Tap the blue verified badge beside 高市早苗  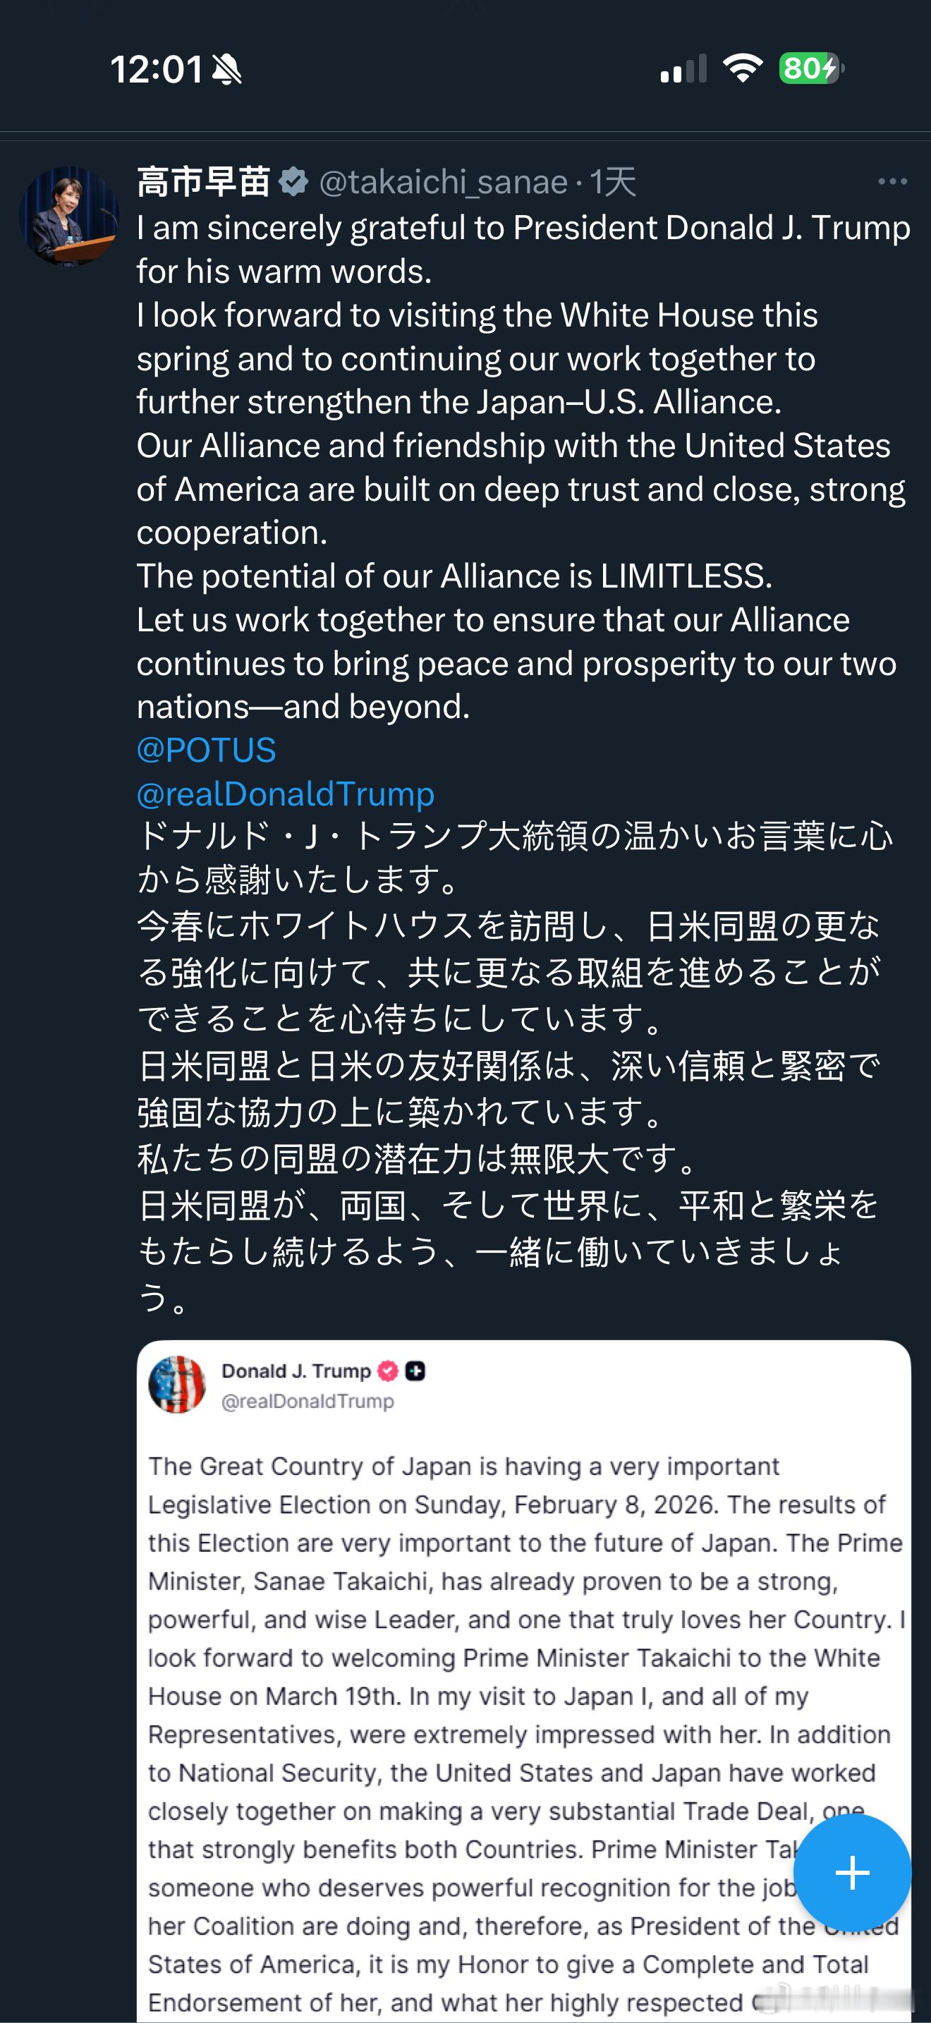pyautogui.click(x=293, y=181)
